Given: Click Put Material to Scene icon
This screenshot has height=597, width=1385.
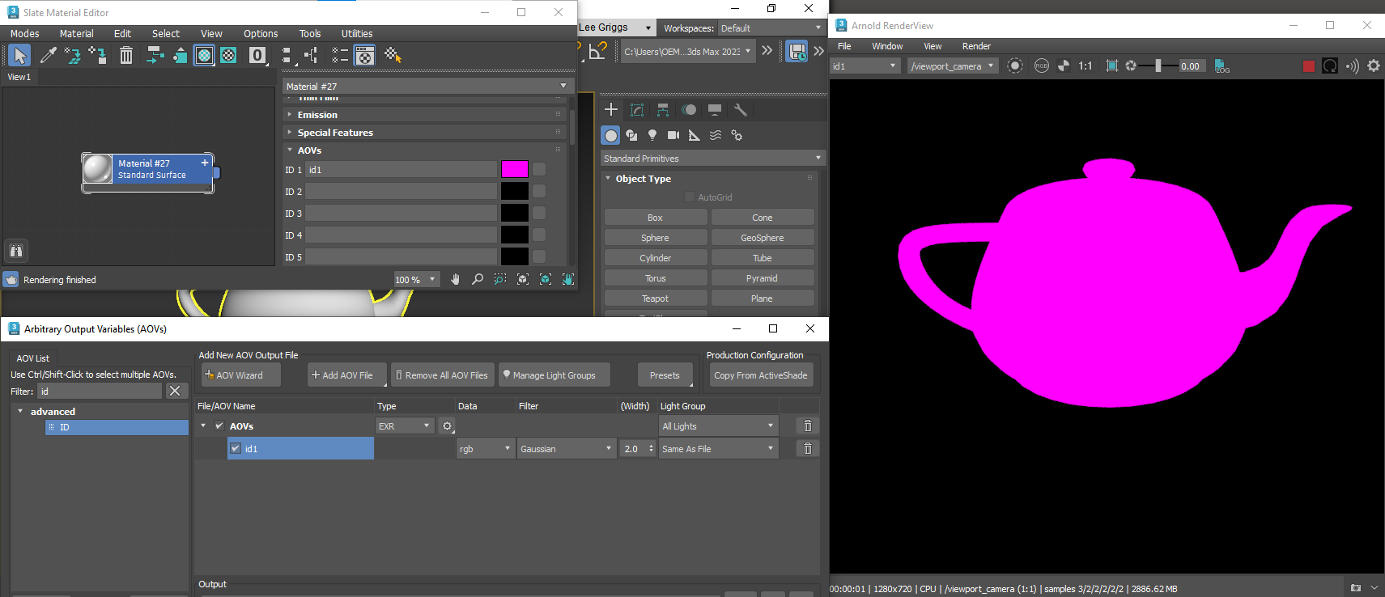Looking at the screenshot, I should tap(73, 55).
